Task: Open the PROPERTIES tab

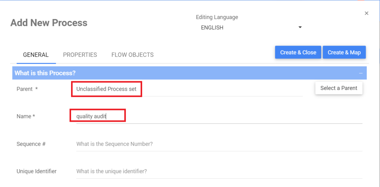Action: click(80, 55)
